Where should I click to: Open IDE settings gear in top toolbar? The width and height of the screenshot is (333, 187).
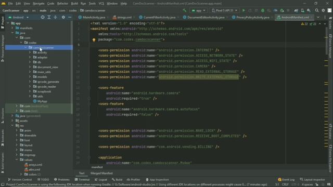[x=323, y=10]
